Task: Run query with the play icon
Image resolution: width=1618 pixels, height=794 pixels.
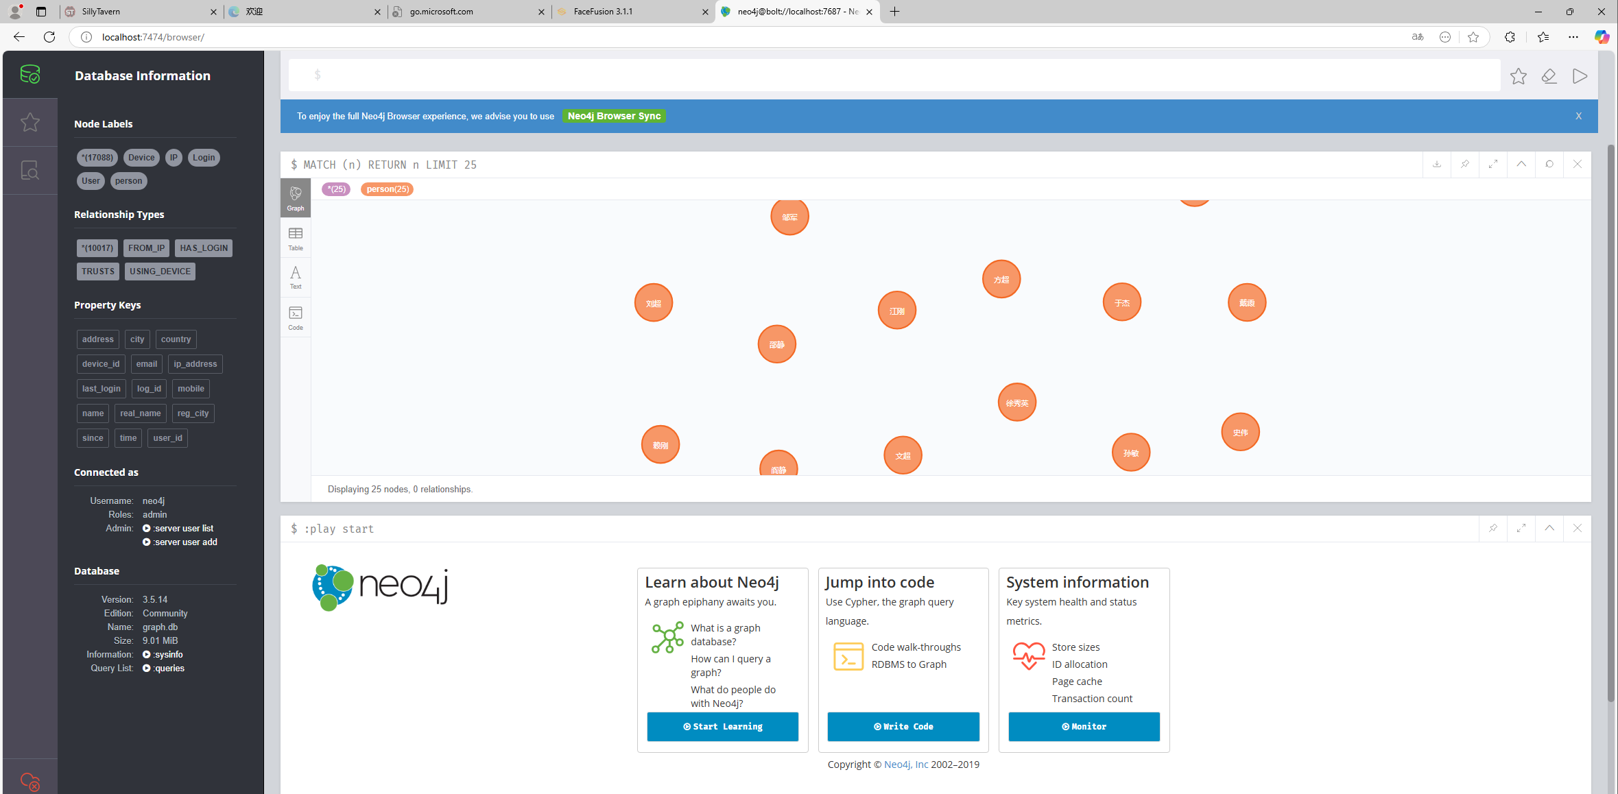Action: [1580, 76]
